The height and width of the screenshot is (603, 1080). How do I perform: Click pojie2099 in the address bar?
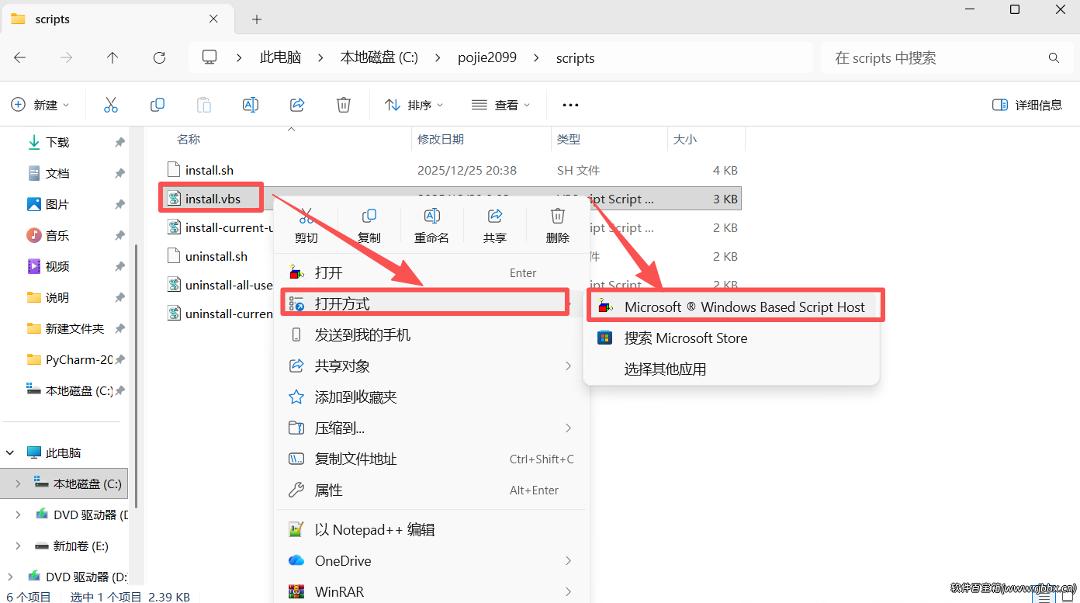487,57
